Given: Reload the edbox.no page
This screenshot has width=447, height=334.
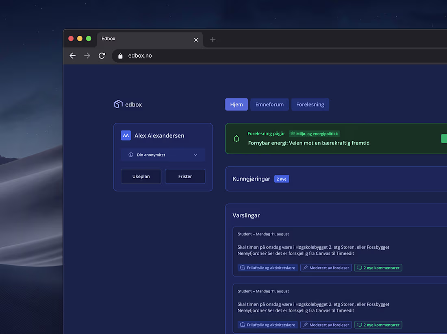Looking at the screenshot, I should pyautogui.click(x=102, y=56).
